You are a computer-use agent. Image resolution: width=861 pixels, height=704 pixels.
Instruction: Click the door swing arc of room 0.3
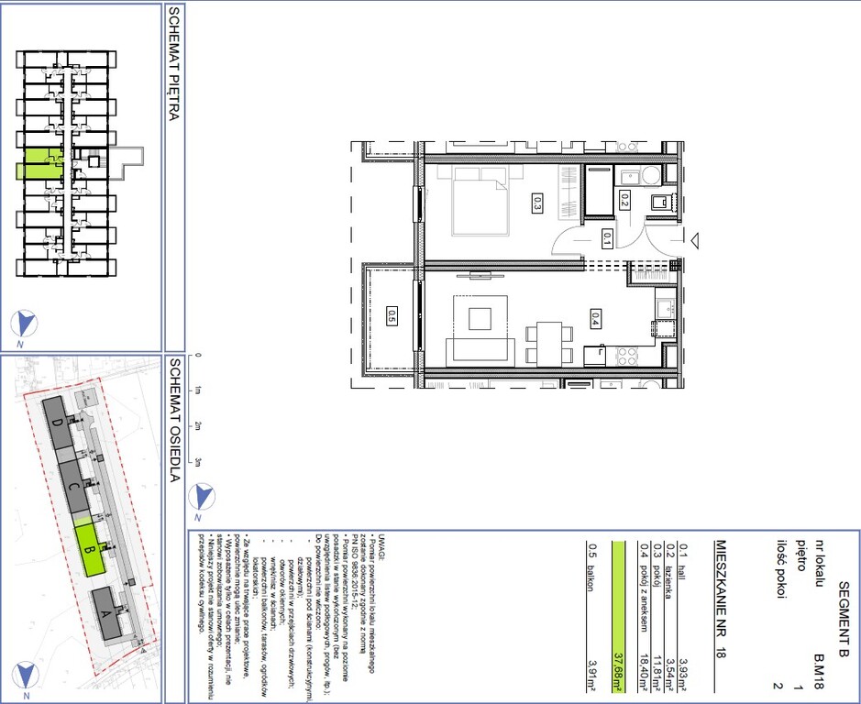[567, 240]
